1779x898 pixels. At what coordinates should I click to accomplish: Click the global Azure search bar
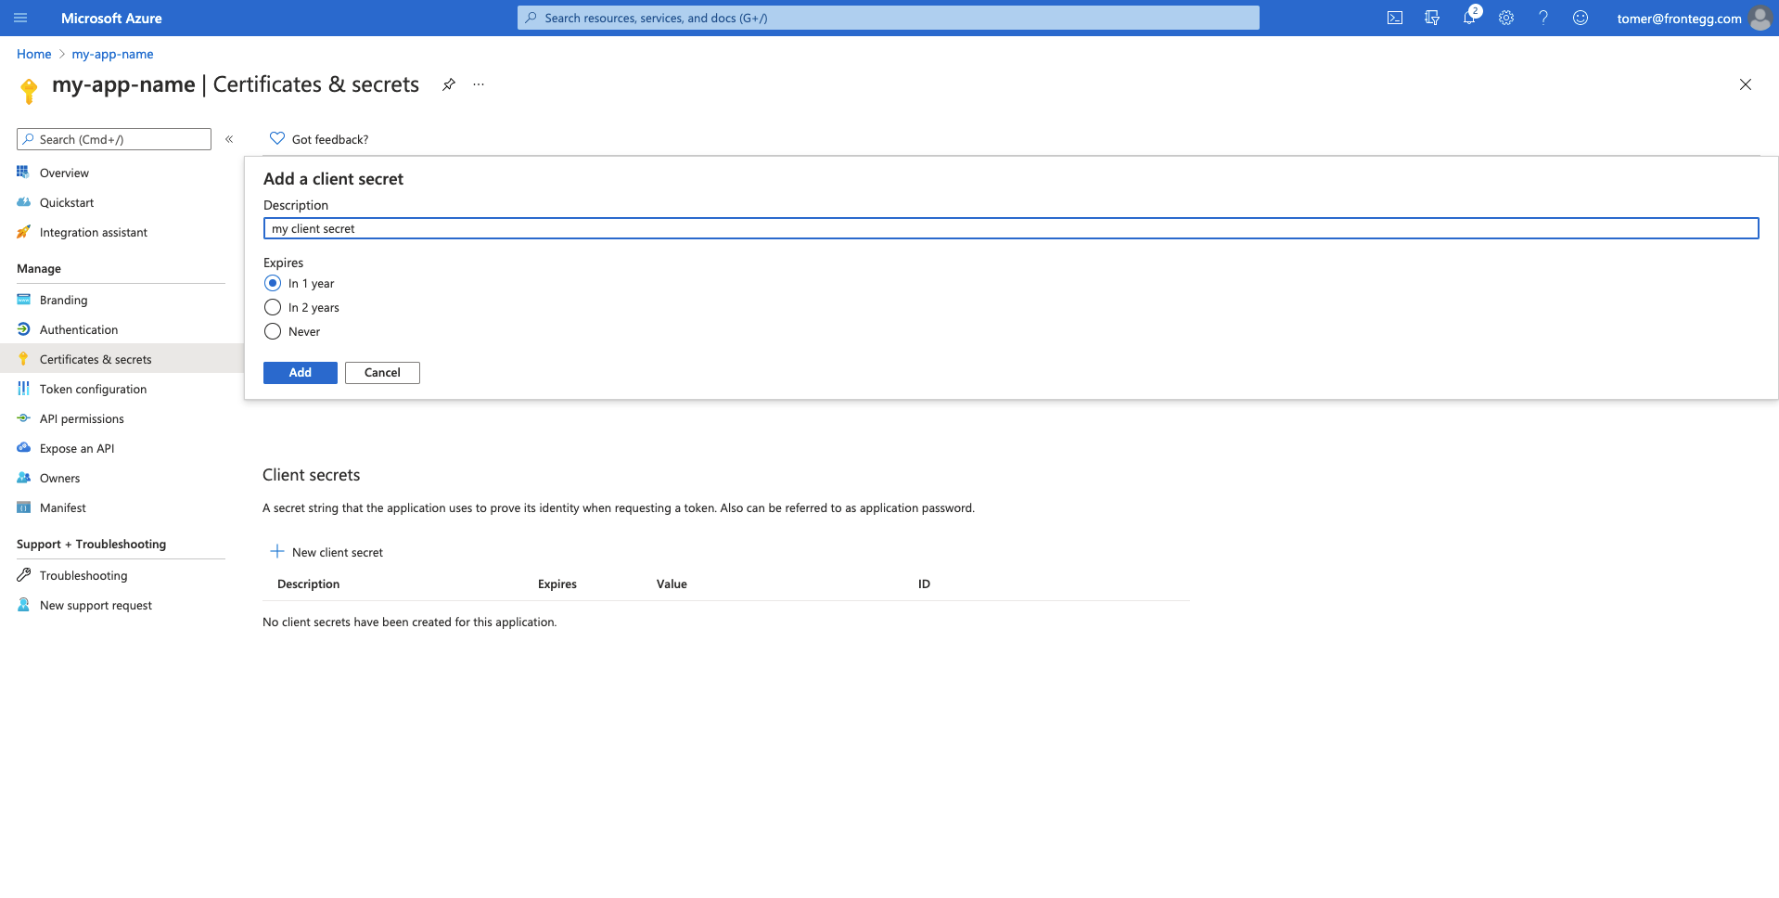tap(889, 18)
